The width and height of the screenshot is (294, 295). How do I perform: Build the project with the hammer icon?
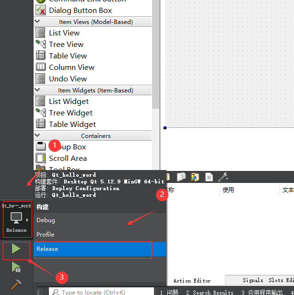(16, 284)
